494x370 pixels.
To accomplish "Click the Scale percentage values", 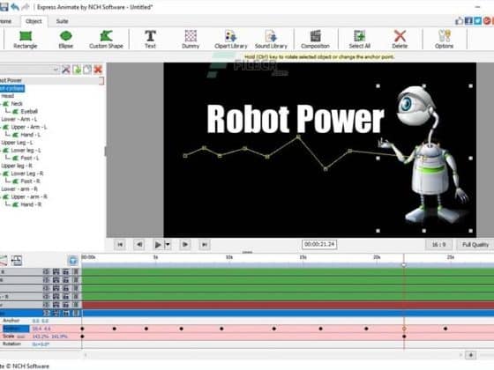I will [x=49, y=337].
